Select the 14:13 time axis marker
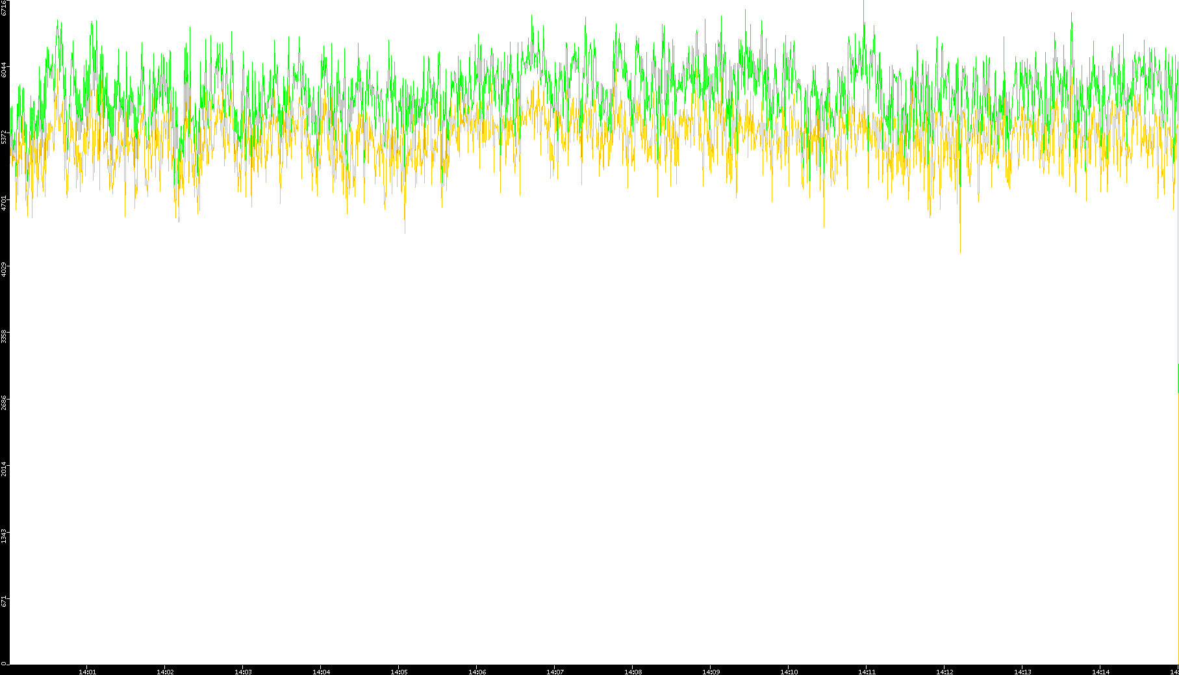Viewport: 1179px width, 675px height. click(1022, 671)
